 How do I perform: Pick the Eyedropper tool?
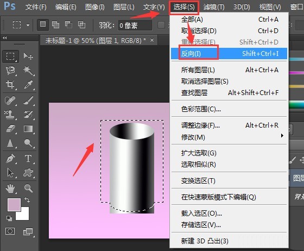(28, 85)
